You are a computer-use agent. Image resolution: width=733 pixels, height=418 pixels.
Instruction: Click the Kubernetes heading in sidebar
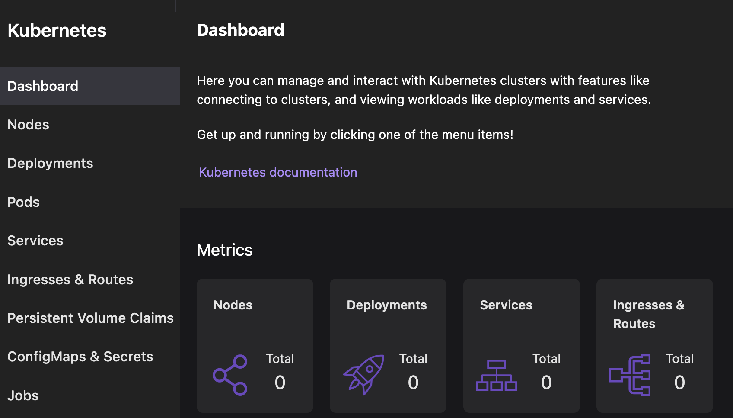[x=57, y=31]
